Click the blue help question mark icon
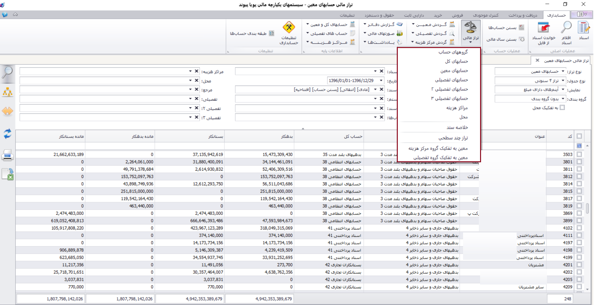 pos(5,15)
